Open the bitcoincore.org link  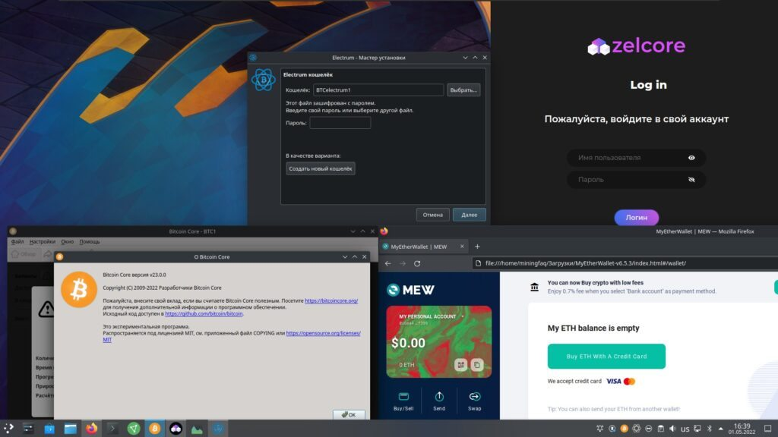(331, 300)
